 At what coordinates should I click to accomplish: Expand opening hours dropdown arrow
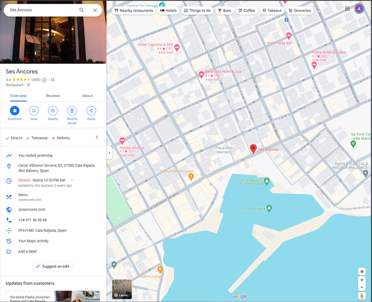point(72,180)
